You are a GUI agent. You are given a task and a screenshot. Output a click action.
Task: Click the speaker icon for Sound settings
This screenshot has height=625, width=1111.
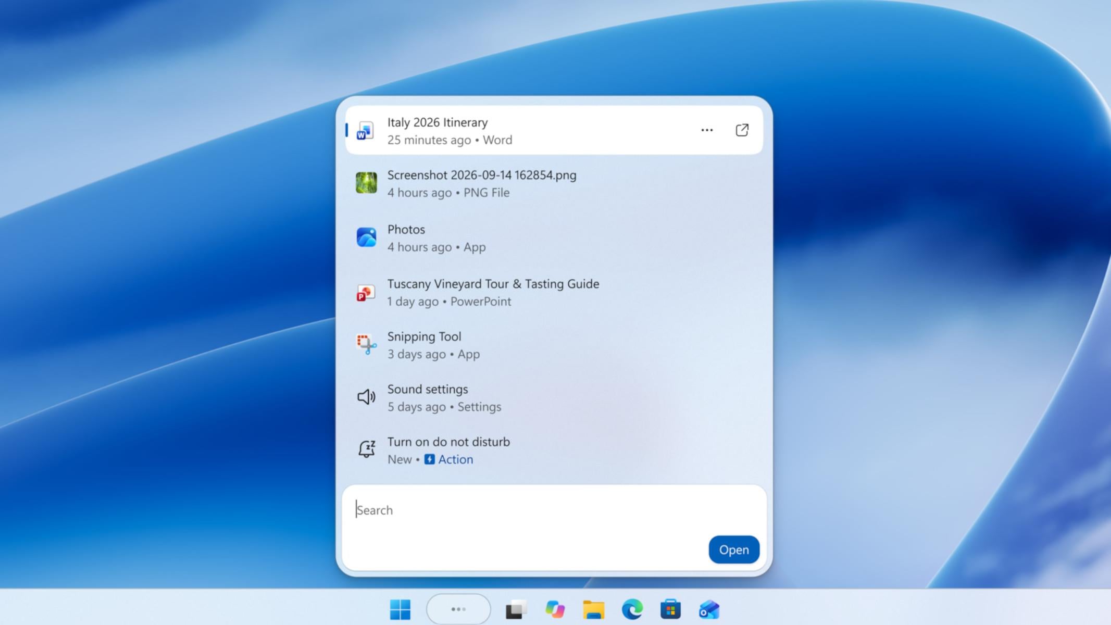click(366, 397)
